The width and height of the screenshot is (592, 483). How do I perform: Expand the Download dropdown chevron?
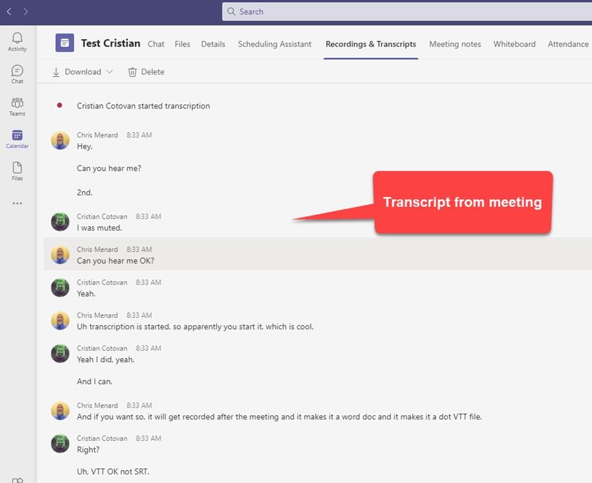[109, 71]
